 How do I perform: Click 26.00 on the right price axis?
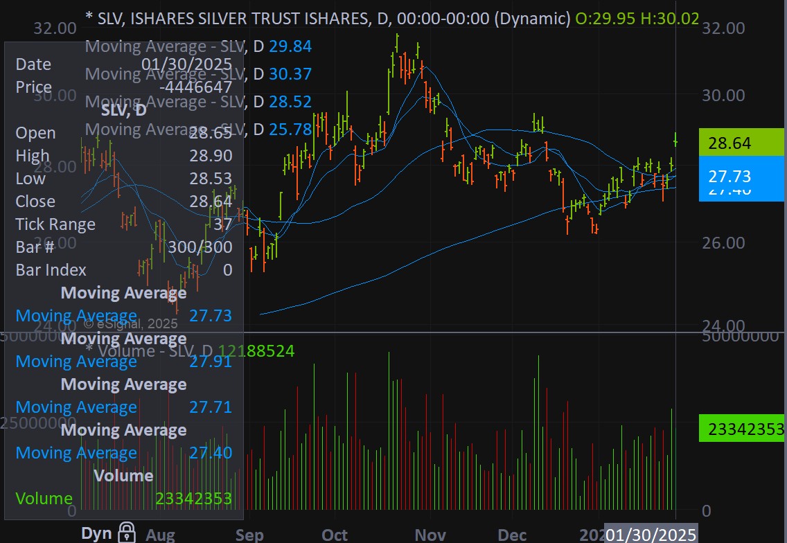tap(723, 243)
